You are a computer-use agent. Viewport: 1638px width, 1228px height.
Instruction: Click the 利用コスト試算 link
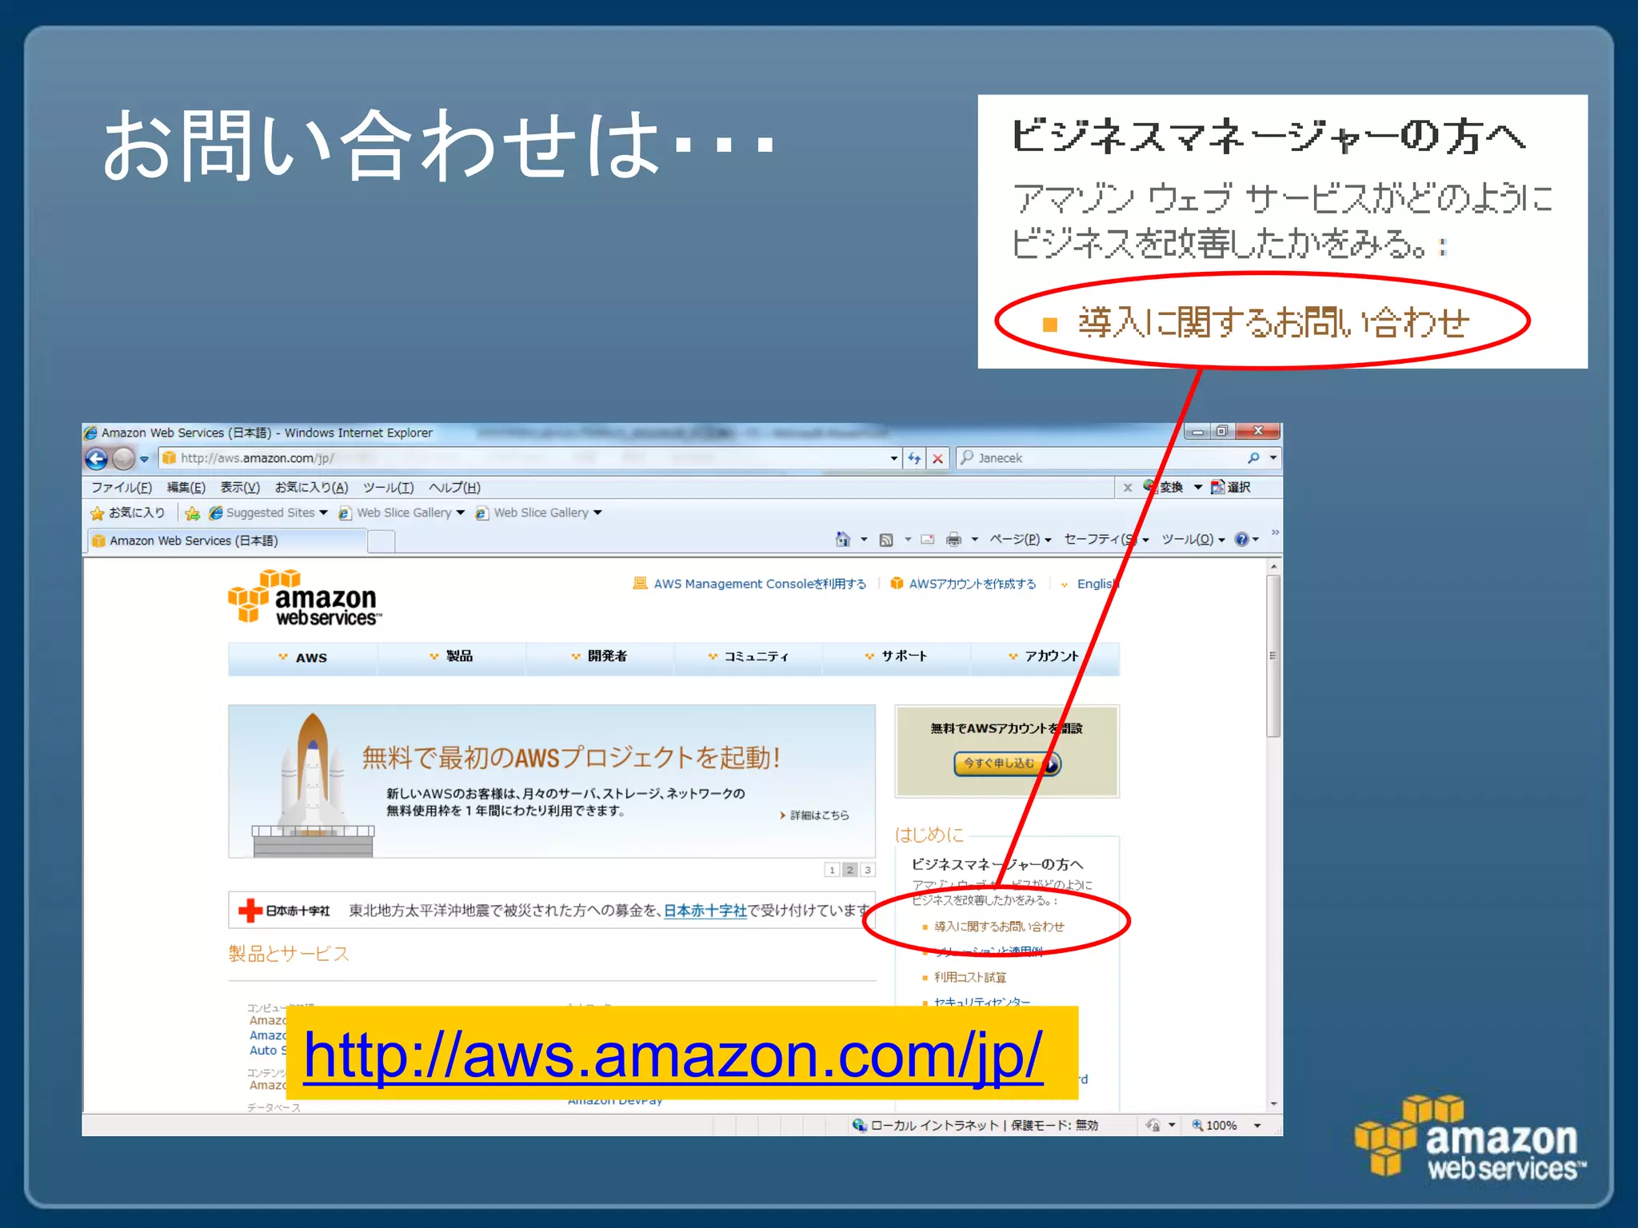tap(970, 977)
